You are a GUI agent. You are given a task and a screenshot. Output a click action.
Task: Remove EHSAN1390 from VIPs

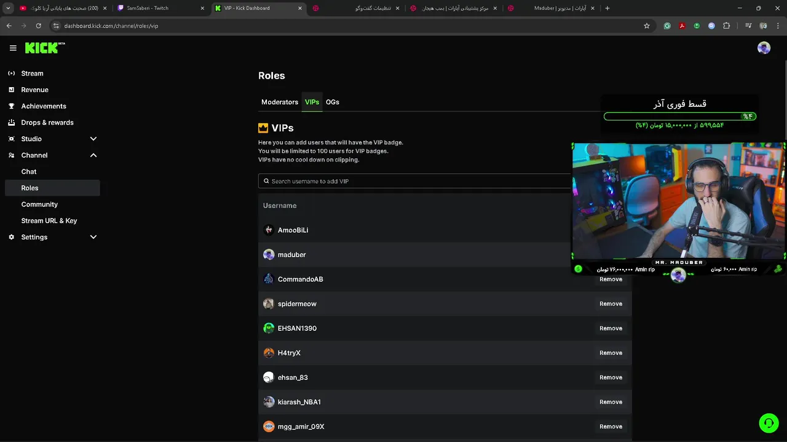611,328
